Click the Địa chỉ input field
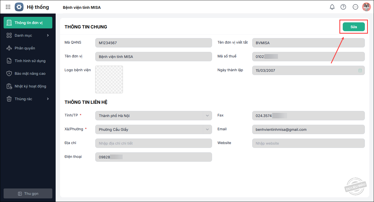Viewport: 374px width, 202px height. point(154,143)
